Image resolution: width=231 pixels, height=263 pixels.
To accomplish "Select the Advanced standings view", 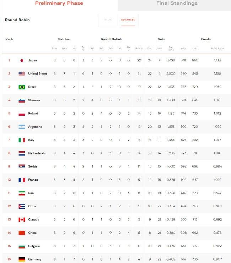I will [x=128, y=20].
